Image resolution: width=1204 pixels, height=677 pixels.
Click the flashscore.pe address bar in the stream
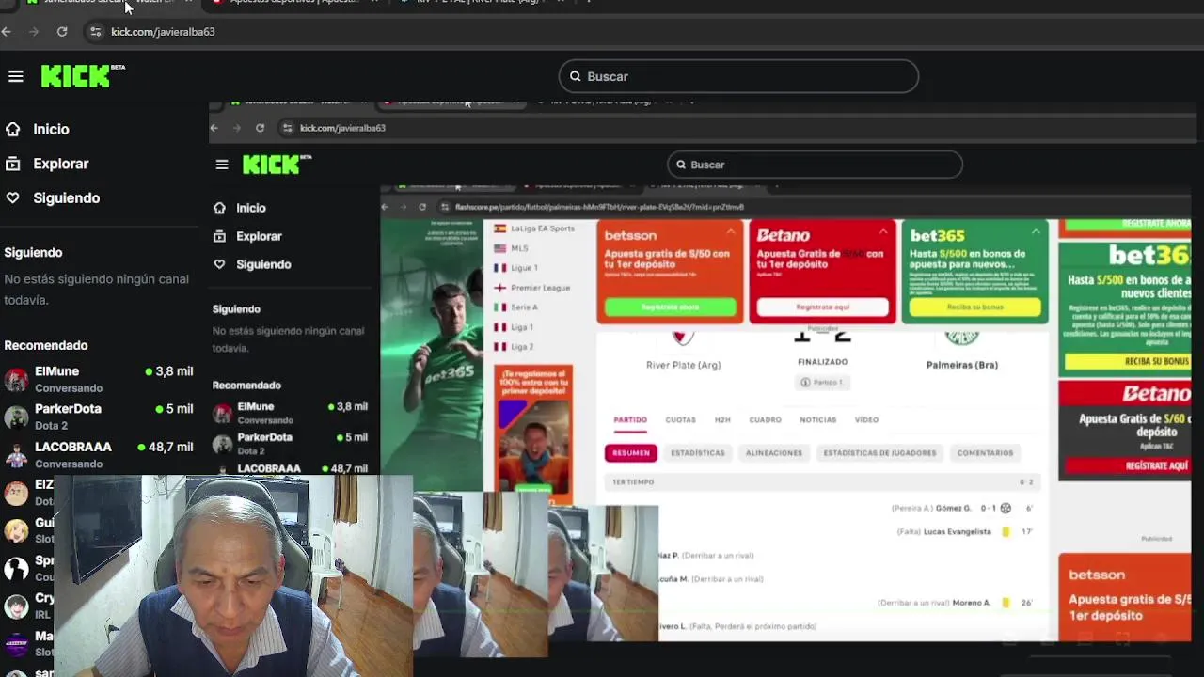(598, 207)
